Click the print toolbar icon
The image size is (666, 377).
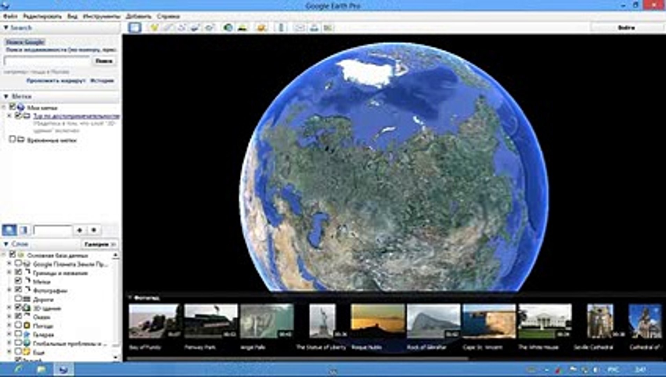coord(314,28)
